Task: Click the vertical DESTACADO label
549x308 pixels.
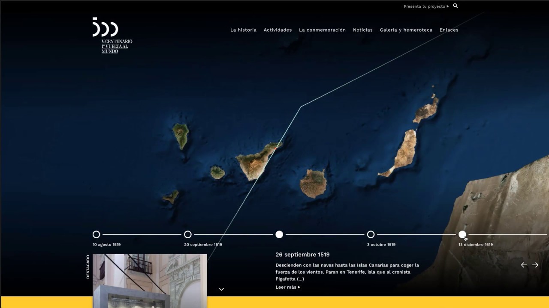Action: [x=88, y=267]
